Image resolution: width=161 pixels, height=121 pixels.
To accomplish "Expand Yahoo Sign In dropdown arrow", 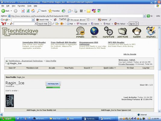I will (137, 24).
